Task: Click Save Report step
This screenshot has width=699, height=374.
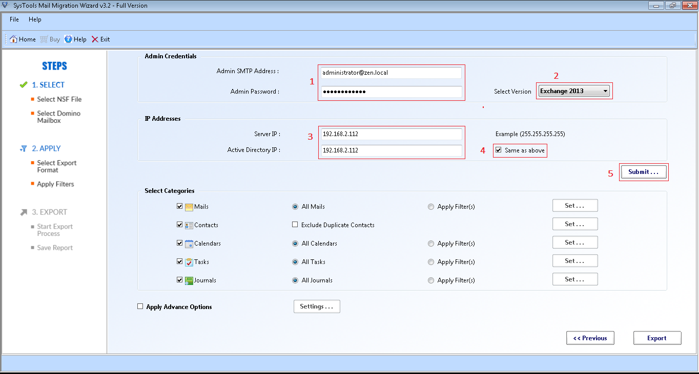Action: (55, 248)
